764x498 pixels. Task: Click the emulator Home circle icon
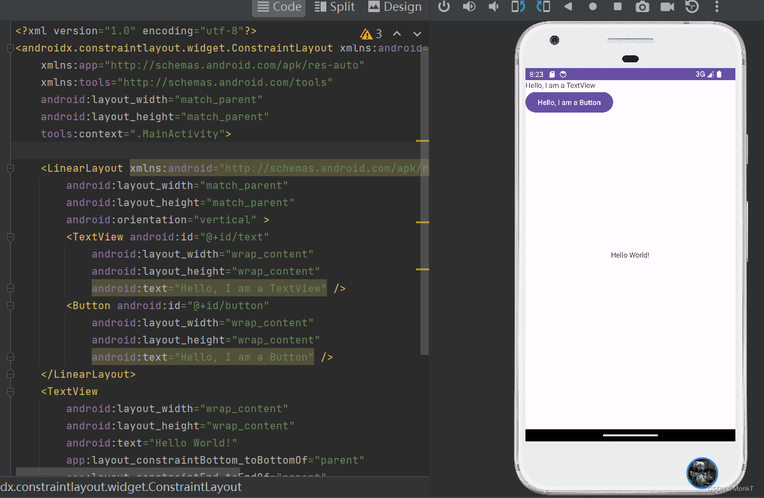click(593, 7)
